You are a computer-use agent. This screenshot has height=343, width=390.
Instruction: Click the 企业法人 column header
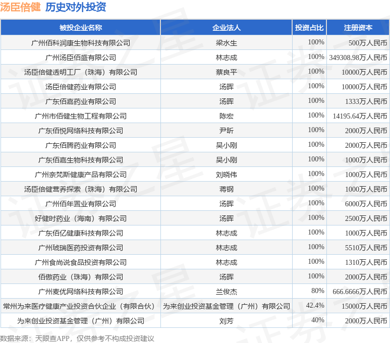pyautogui.click(x=227, y=28)
